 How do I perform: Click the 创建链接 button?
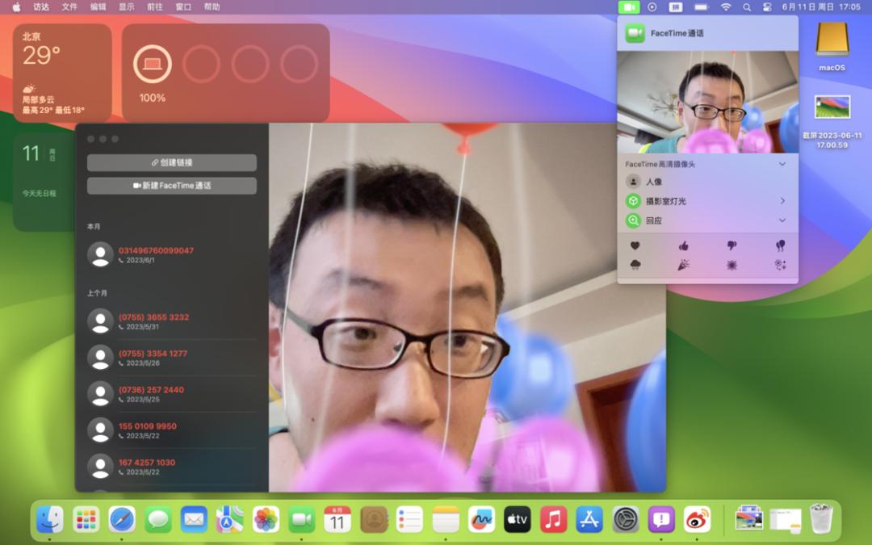[x=172, y=162]
